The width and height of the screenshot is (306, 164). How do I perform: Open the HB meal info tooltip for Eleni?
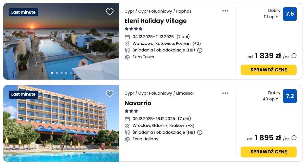pos(200,50)
